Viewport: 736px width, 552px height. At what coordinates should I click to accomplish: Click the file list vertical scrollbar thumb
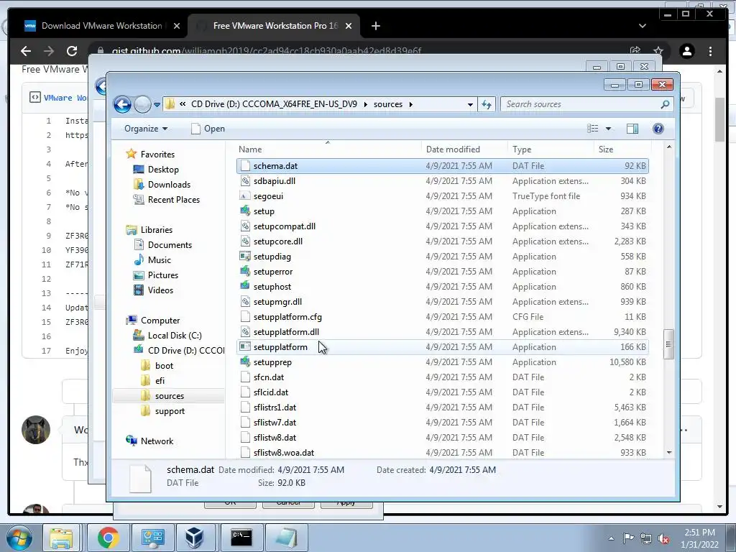668,344
